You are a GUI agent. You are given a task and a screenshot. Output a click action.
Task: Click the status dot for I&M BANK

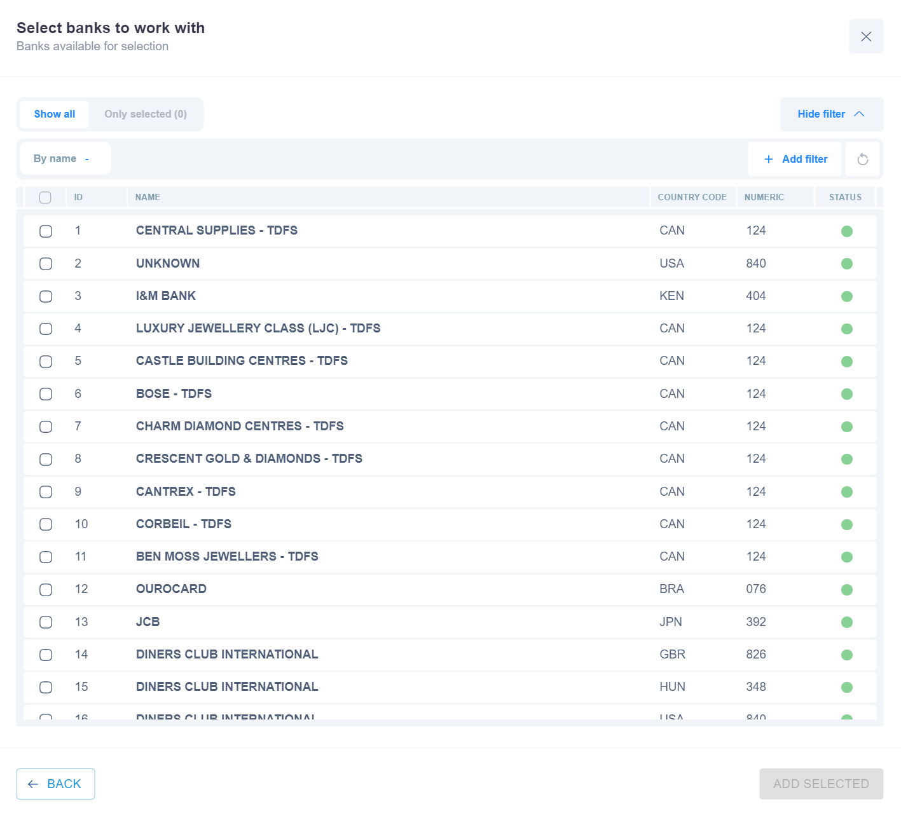[846, 296]
